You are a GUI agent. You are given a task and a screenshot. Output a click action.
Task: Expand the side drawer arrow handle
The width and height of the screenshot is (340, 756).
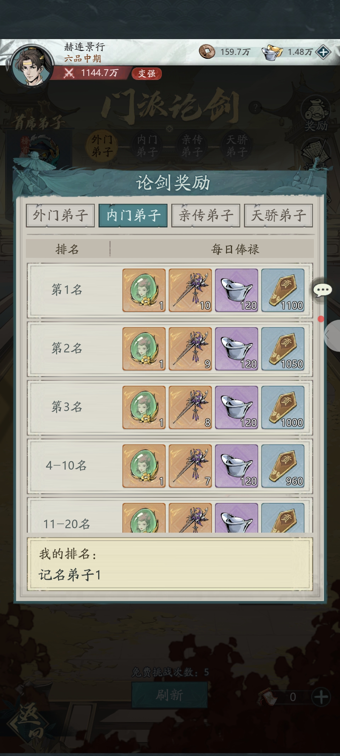[x=331, y=335]
